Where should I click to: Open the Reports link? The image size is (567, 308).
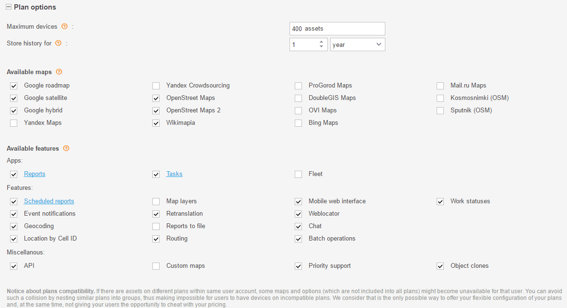point(35,174)
